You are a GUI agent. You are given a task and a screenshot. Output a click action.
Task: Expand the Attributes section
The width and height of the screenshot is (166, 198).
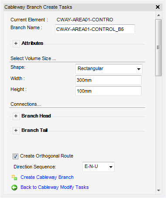pos(16,44)
